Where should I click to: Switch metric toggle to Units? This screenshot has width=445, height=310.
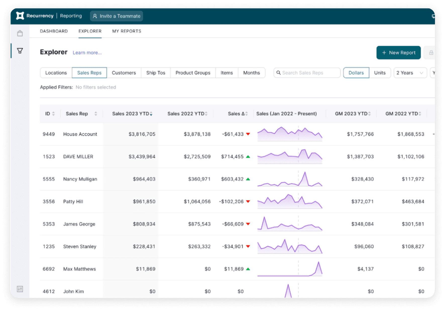pyautogui.click(x=379, y=73)
